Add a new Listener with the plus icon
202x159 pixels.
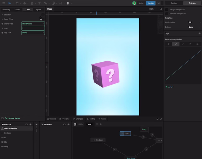(x=68, y=124)
